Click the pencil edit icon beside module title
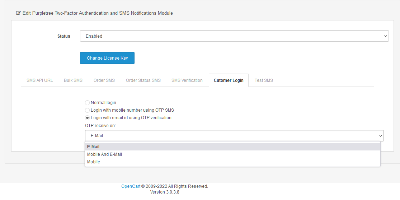The width and height of the screenshot is (400, 200). [18, 13]
